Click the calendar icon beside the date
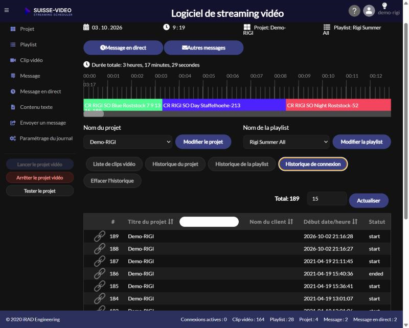The image size is (409, 328). pyautogui.click(x=86, y=27)
